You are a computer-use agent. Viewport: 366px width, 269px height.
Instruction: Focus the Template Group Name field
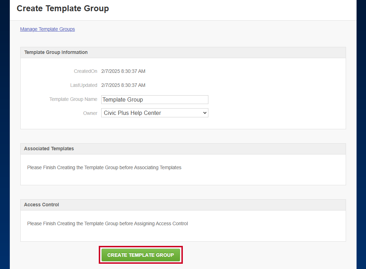point(154,99)
